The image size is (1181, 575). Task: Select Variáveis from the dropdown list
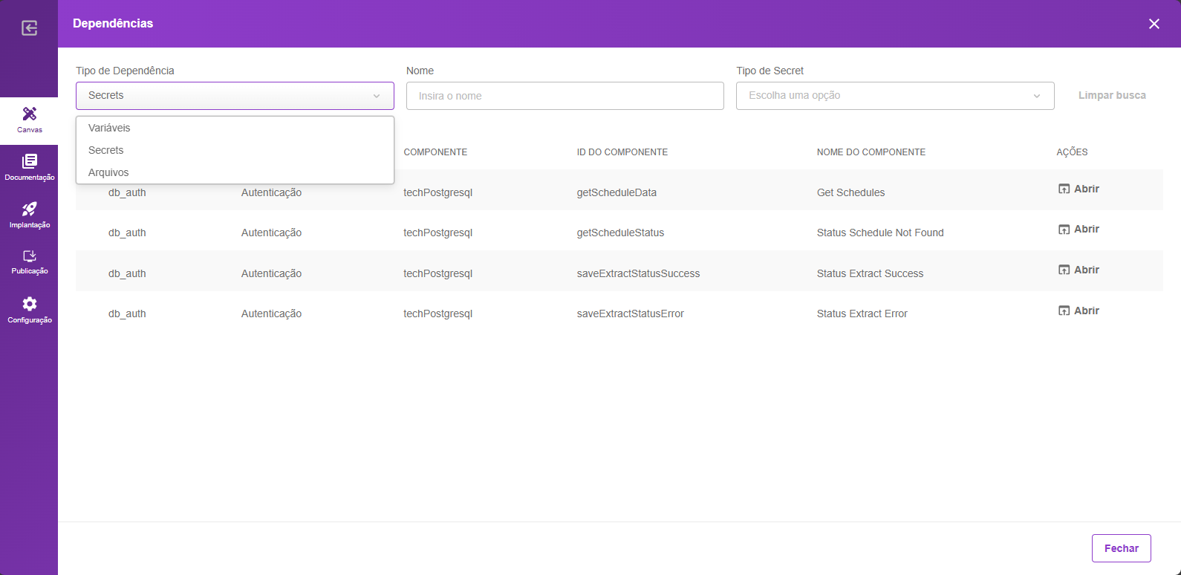coord(109,128)
